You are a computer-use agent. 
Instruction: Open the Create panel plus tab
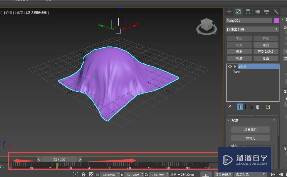click(x=229, y=12)
